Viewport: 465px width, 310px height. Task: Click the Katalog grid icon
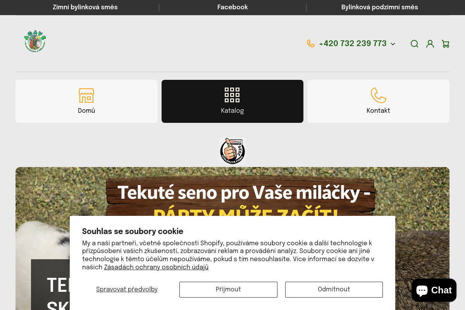pyautogui.click(x=232, y=95)
